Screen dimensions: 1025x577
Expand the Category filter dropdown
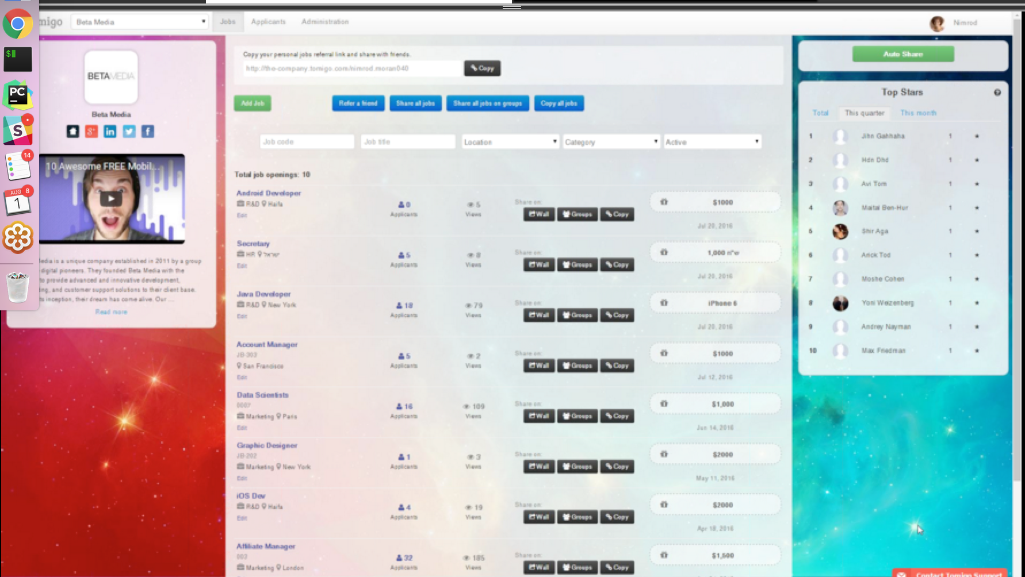click(x=611, y=142)
